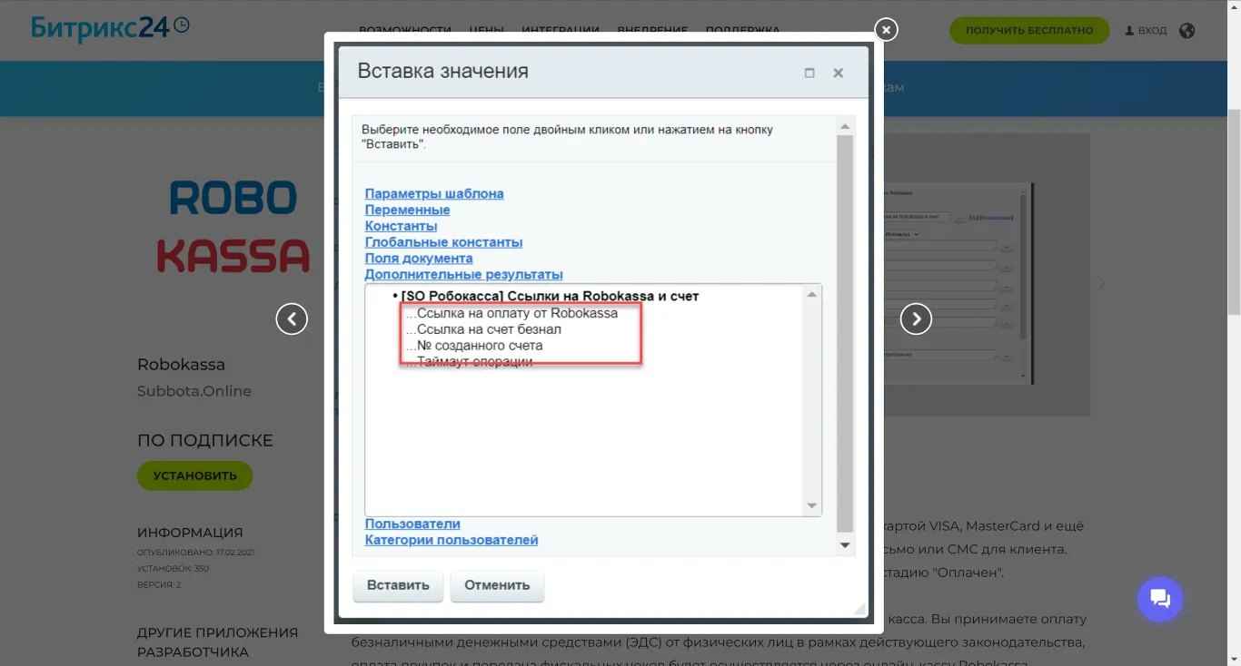Click the green Установить button
The image size is (1241, 666).
(x=194, y=475)
